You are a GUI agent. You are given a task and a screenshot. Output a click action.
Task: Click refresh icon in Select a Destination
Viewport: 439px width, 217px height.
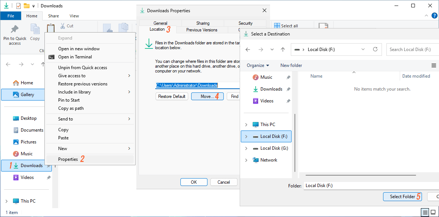coord(375,49)
